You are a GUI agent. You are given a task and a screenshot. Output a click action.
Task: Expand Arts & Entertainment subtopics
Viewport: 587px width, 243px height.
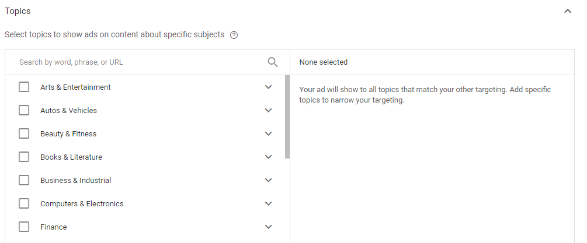pos(268,87)
